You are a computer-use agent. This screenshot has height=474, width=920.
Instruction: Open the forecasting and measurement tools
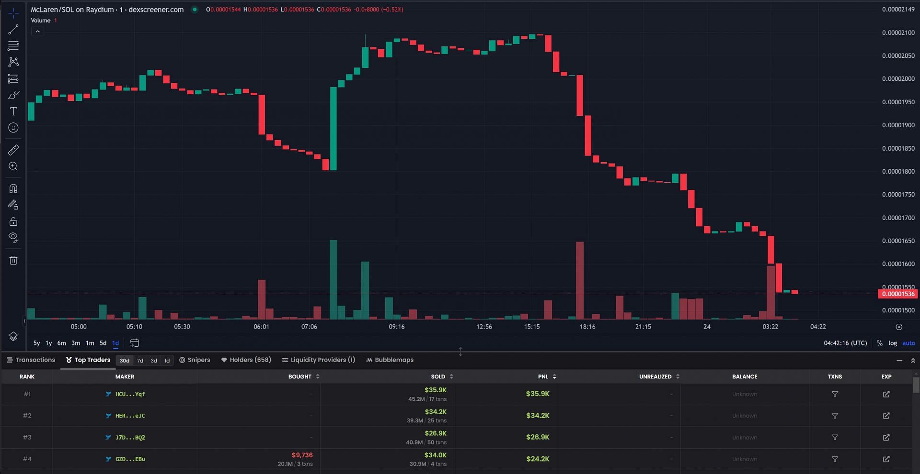tap(13, 78)
